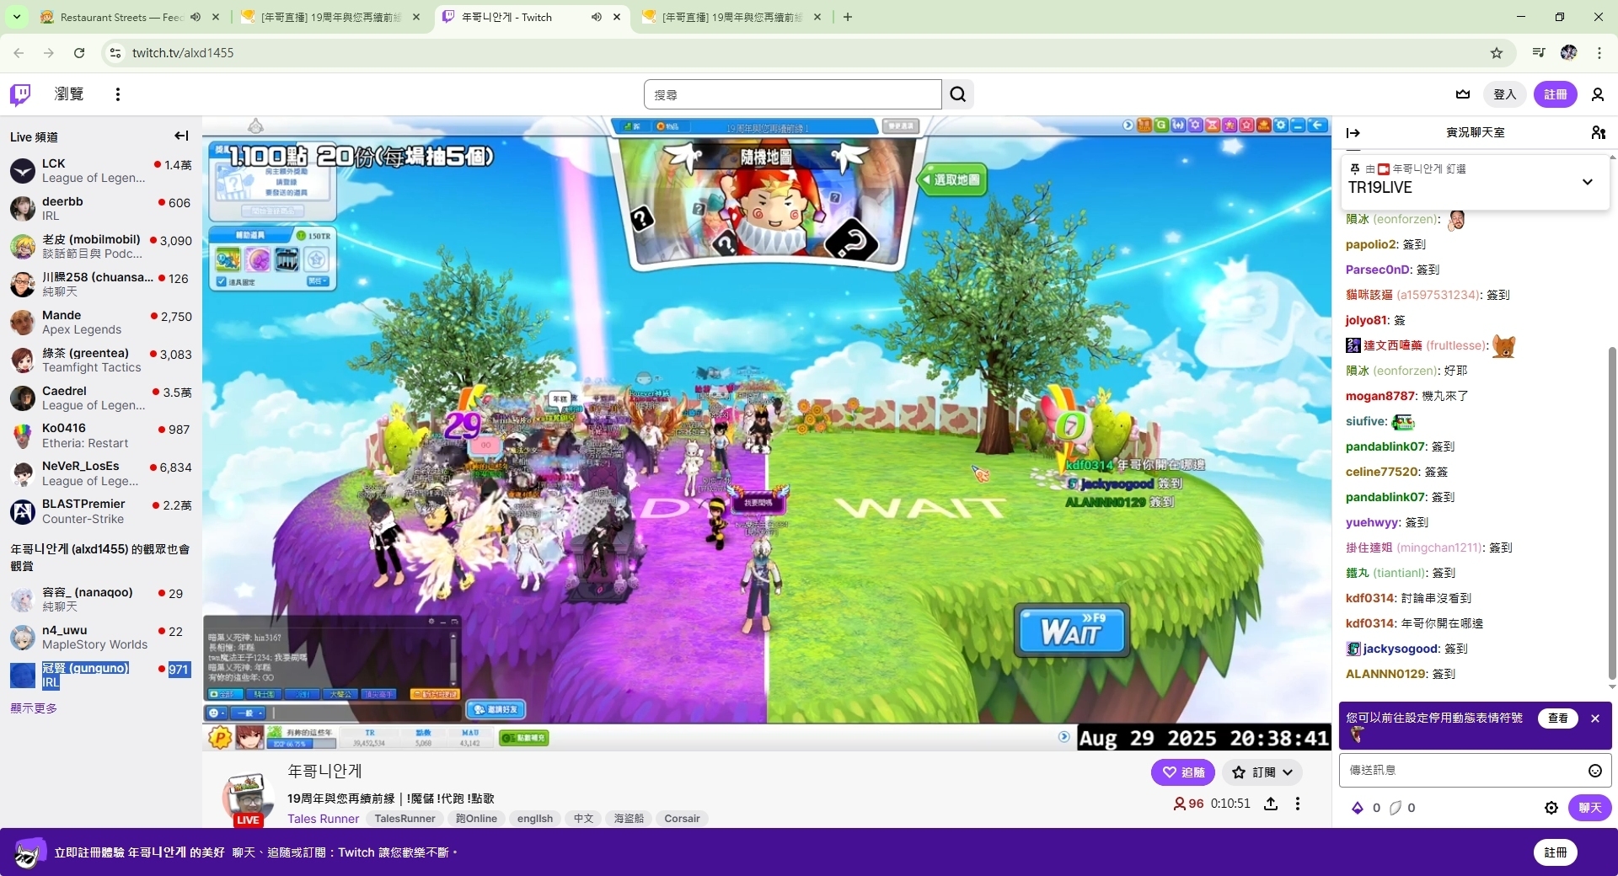Open the Browse menu item
Screen dimensions: 1618x876
pyautogui.click(x=69, y=94)
